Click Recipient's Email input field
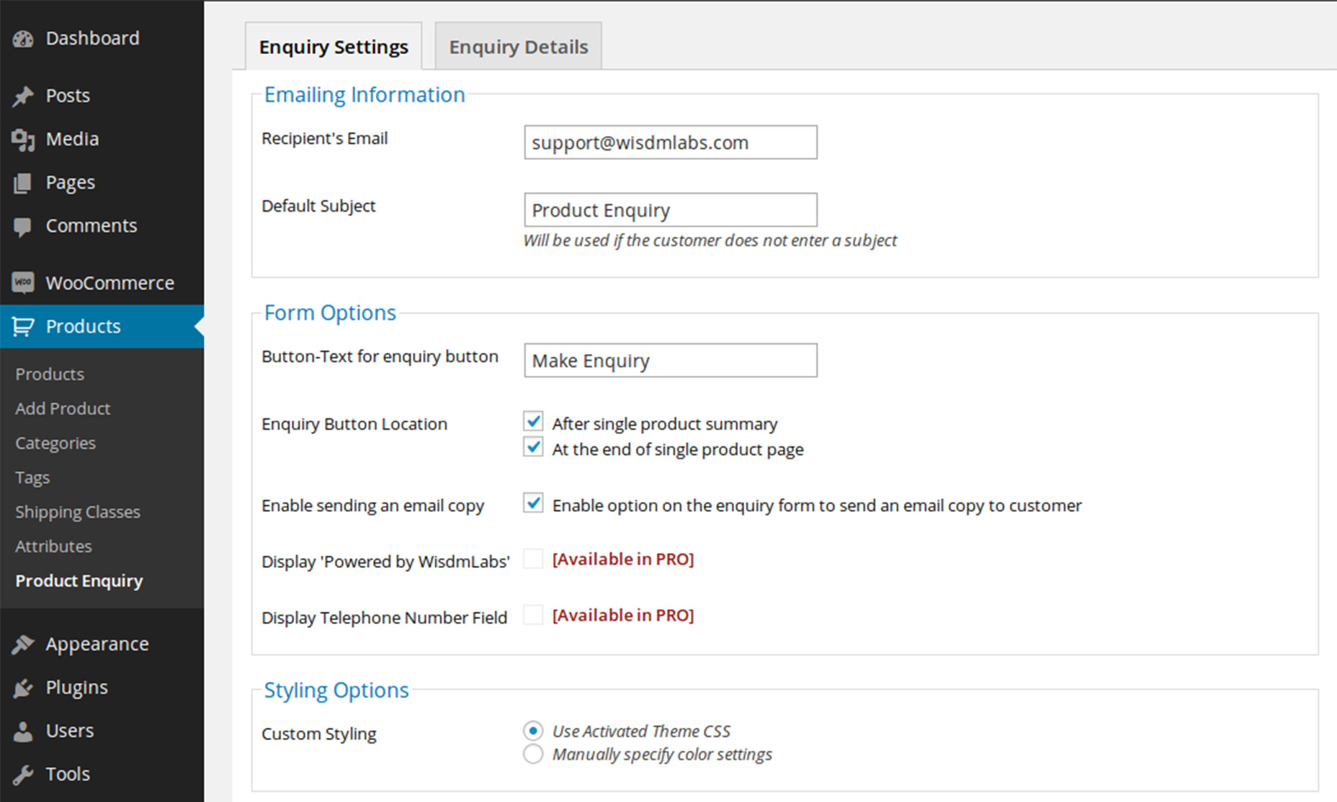Screen dimensions: 1337x802 pos(671,142)
